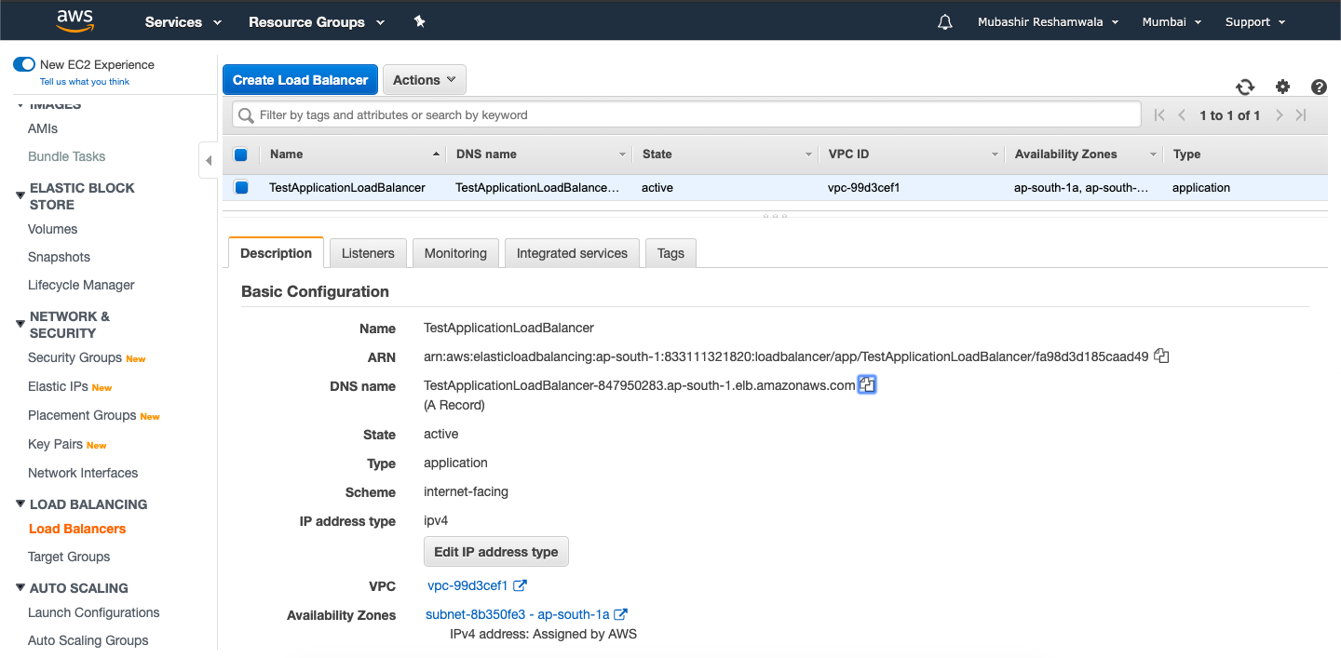Image resolution: width=1341 pixels, height=658 pixels.
Task: Open Lifecycle Manager in the sidebar
Action: (x=81, y=285)
